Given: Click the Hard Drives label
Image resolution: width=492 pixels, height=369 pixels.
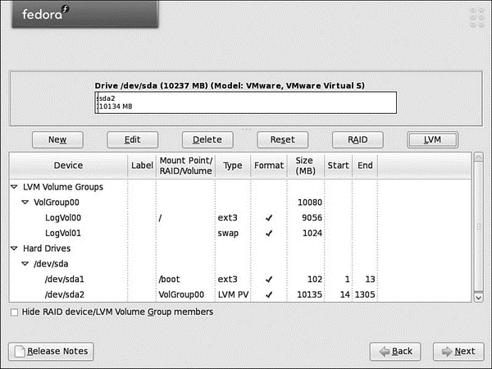Looking at the screenshot, I should pyautogui.click(x=47, y=248).
